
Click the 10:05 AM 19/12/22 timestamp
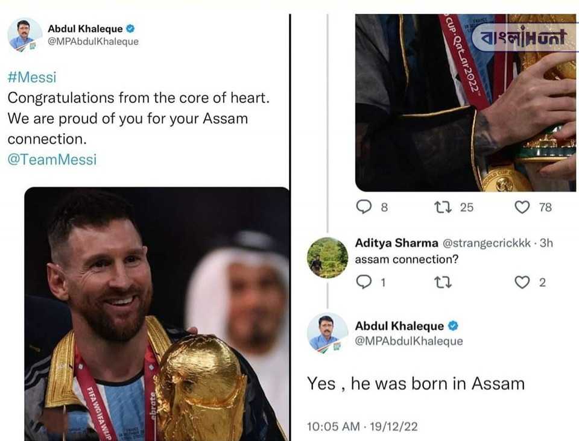click(362, 427)
